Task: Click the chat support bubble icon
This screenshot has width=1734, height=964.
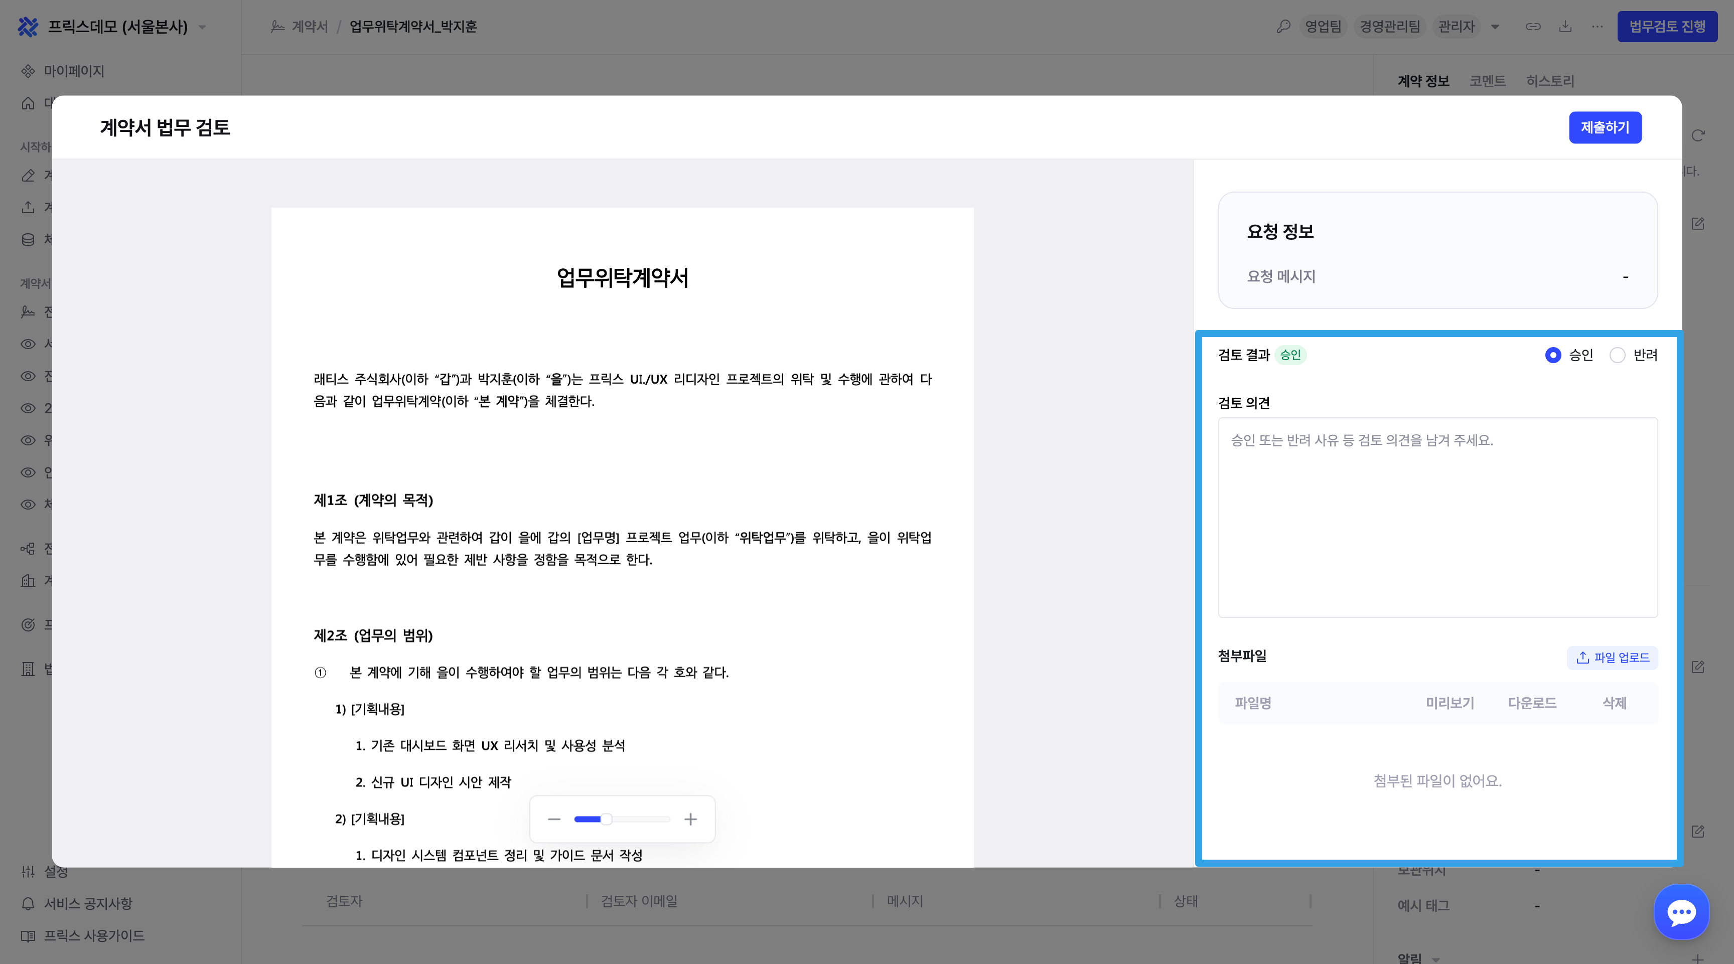Action: pos(1681,912)
